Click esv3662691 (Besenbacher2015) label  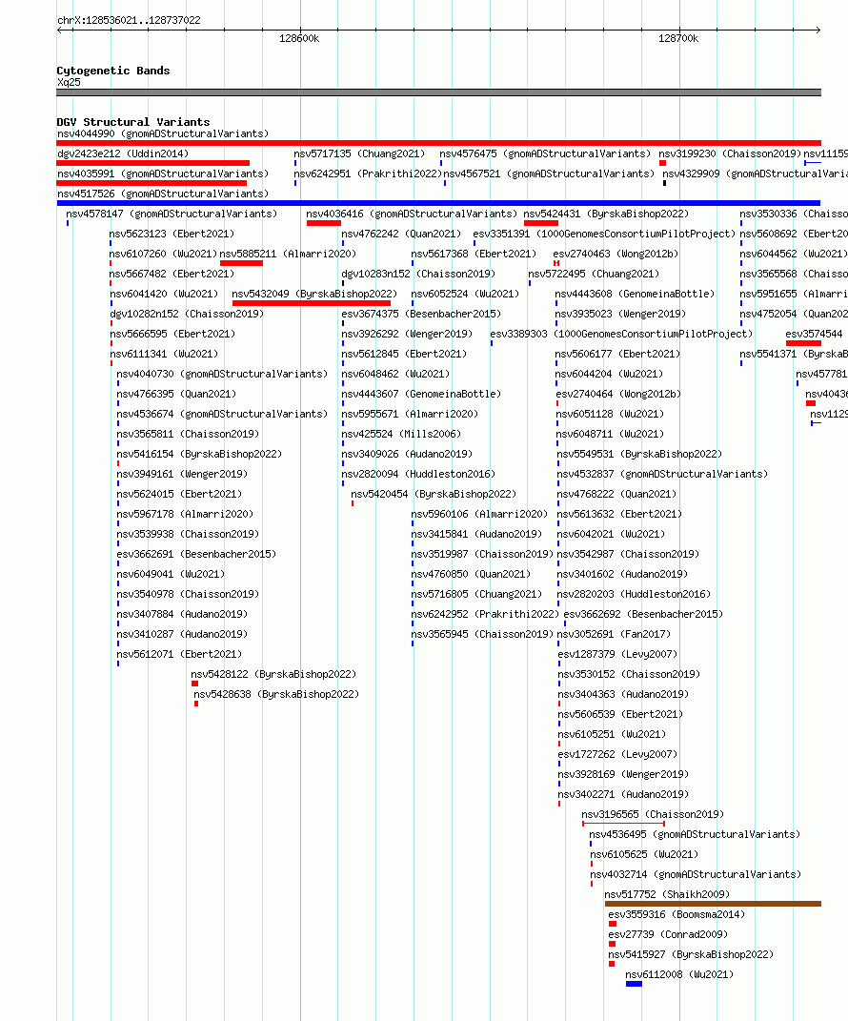click(x=196, y=554)
